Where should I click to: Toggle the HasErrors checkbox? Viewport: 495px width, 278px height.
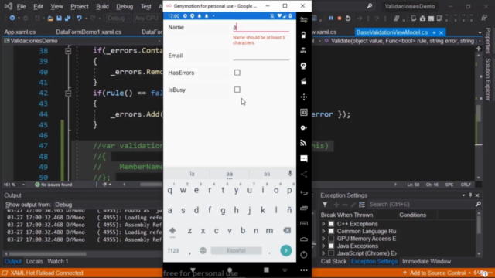[237, 73]
